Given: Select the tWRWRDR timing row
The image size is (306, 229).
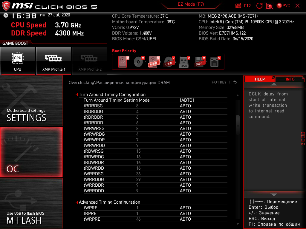Looking at the screenshot, I should click(x=155, y=140).
